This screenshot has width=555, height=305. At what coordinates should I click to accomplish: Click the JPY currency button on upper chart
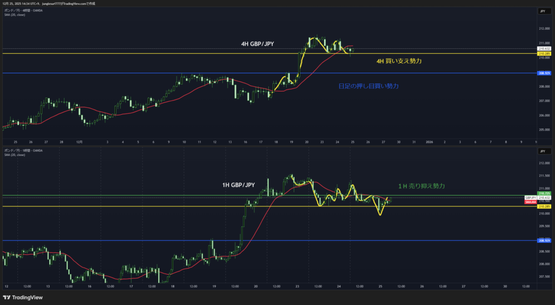pos(542,11)
